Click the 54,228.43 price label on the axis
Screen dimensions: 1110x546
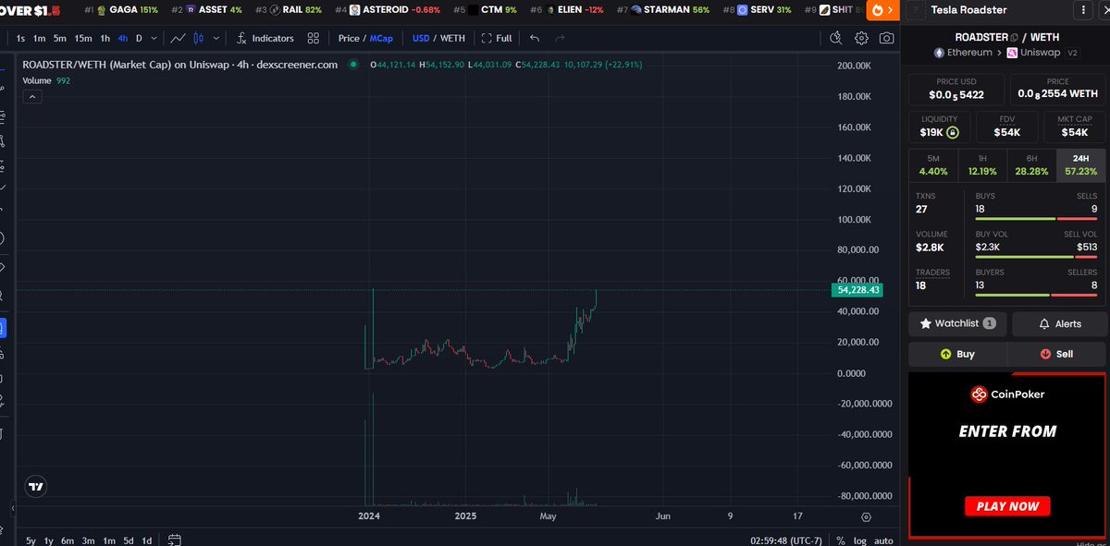(857, 290)
